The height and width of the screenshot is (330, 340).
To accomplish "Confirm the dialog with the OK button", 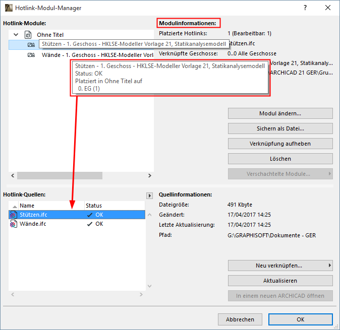I will [x=300, y=319].
